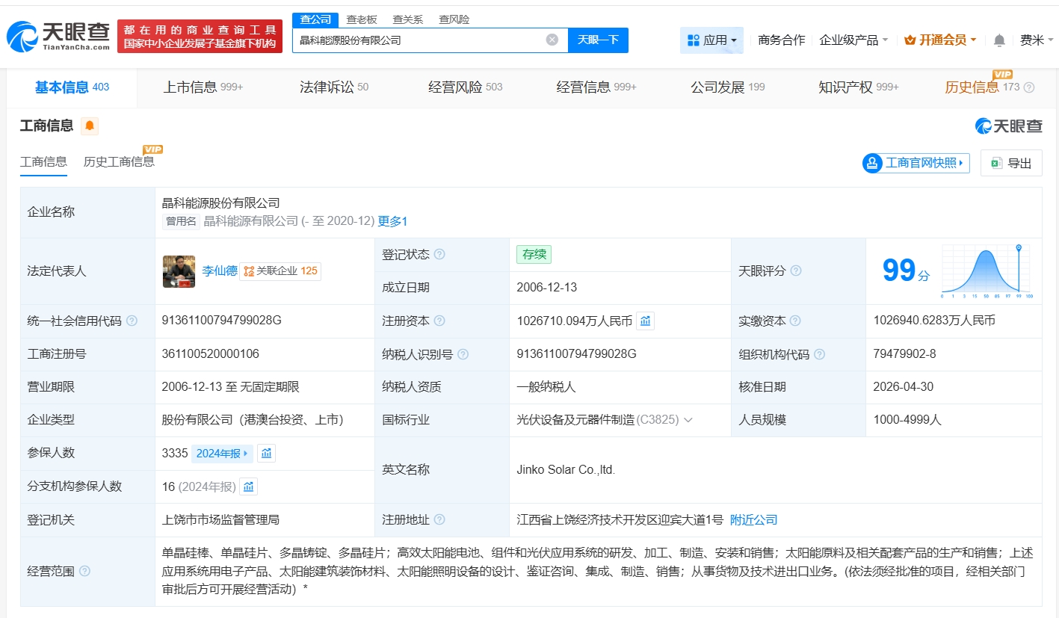
Task: Switch to 查老板 search tab
Action: pos(362,19)
